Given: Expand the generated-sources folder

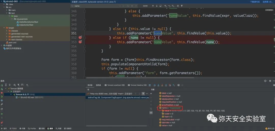Looking at the screenshot, I should click(7, 34).
